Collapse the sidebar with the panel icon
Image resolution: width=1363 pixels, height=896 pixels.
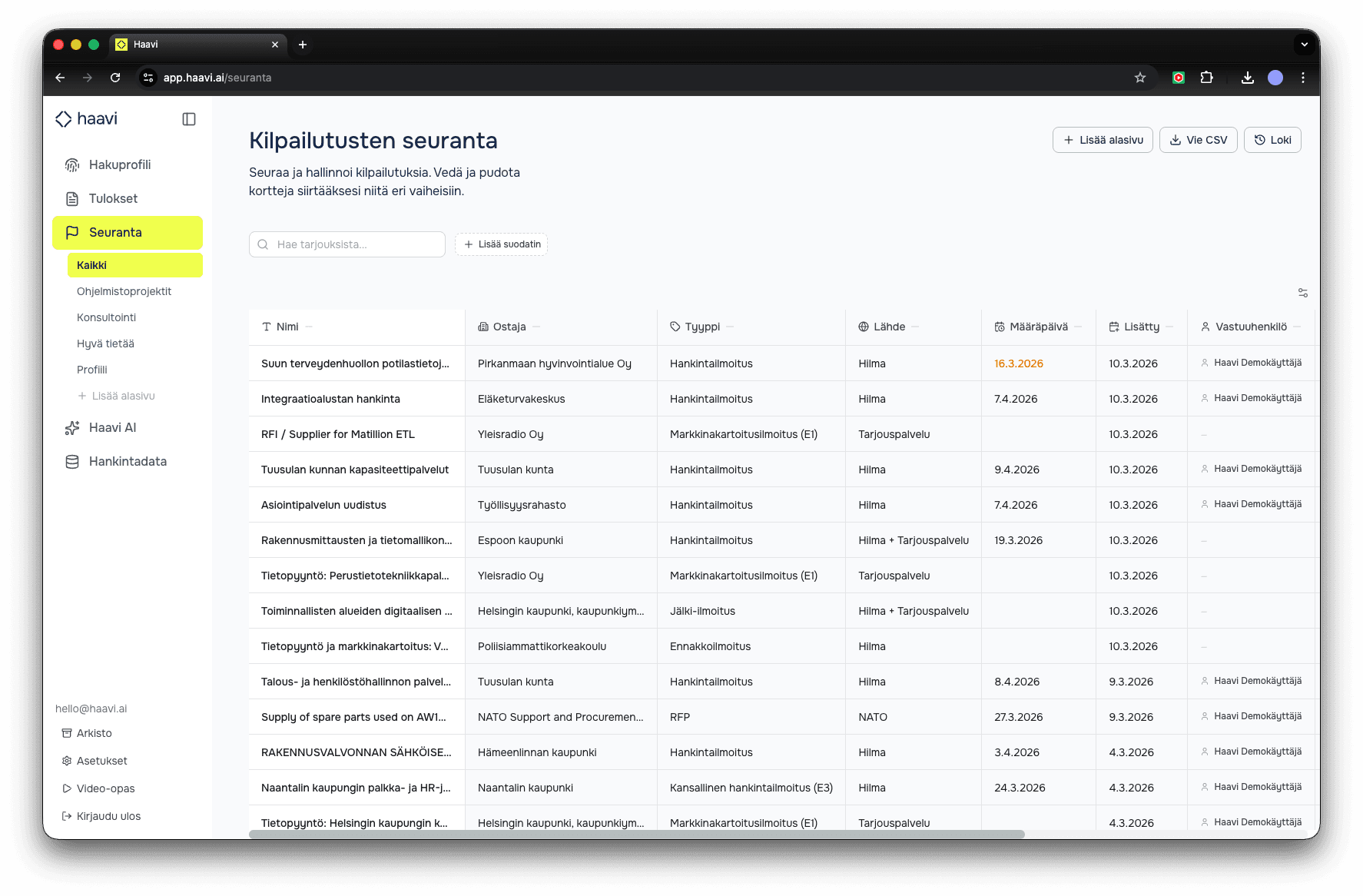[189, 119]
